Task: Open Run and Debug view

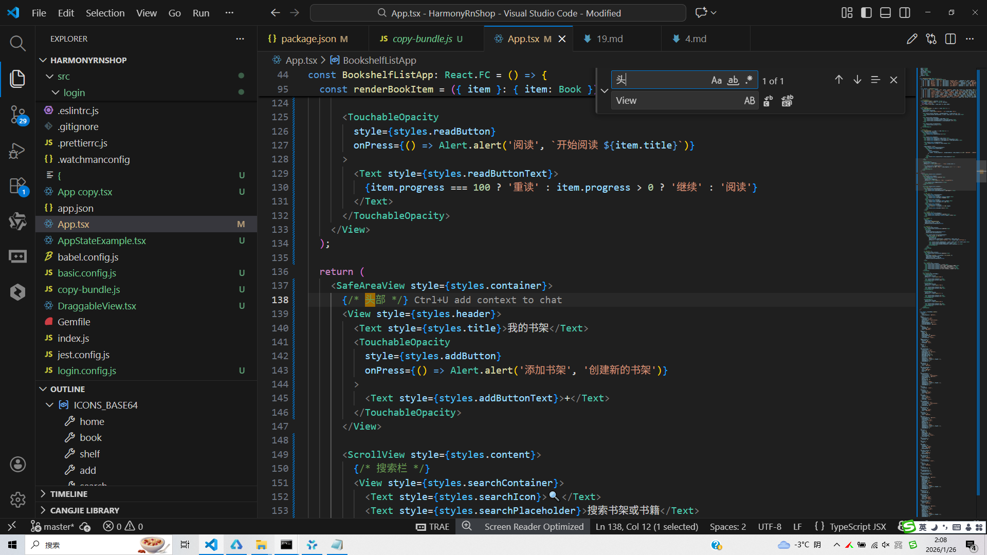Action: coord(17,151)
